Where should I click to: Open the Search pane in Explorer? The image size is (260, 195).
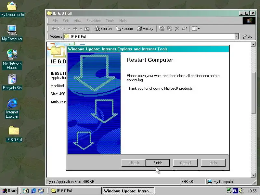[x=103, y=29]
